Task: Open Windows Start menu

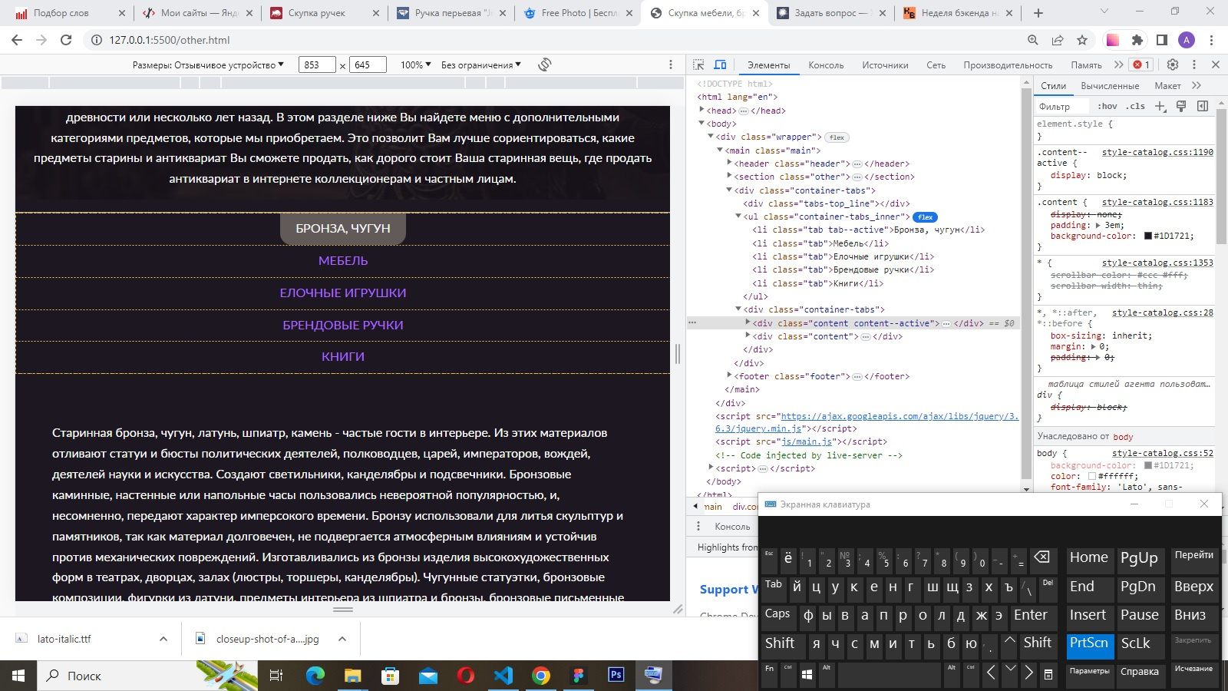Action: (18, 676)
